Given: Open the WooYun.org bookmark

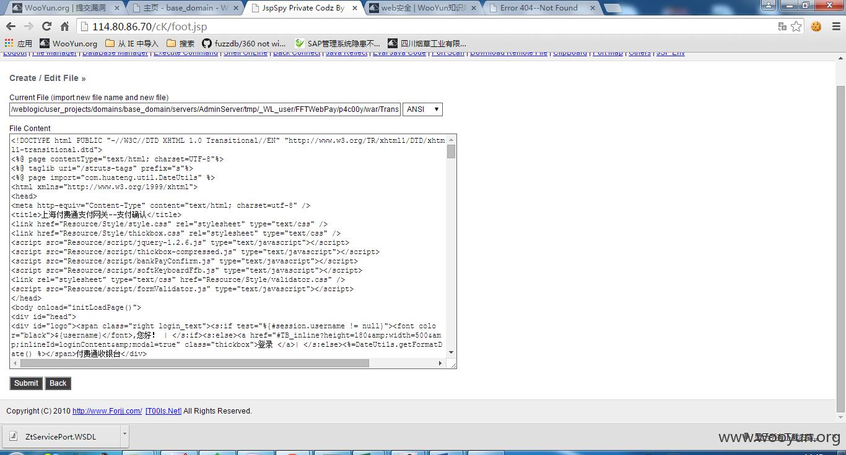Looking at the screenshot, I should 68,43.
